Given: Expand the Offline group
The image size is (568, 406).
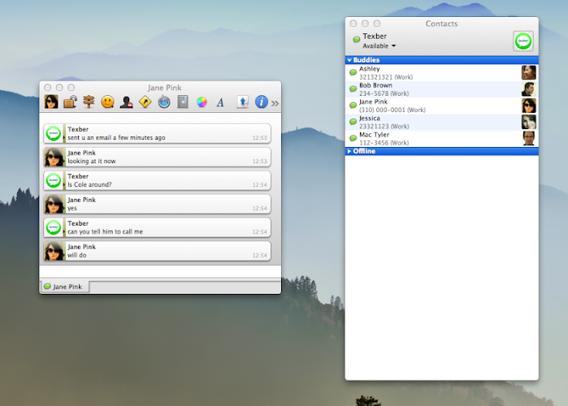Looking at the screenshot, I should click(349, 151).
